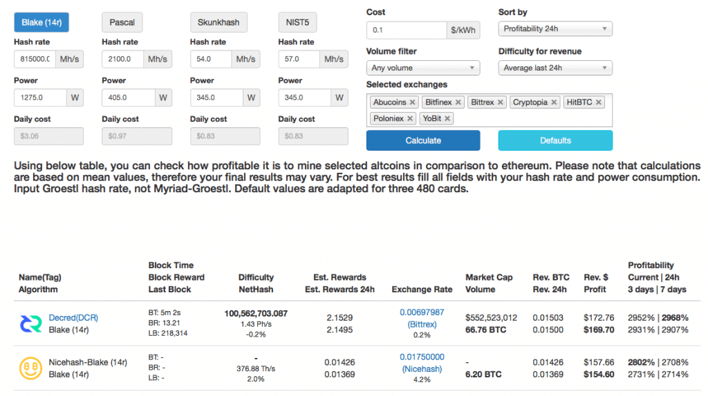
Task: Expand the Difficulty for revenue dropdown
Action: [555, 68]
